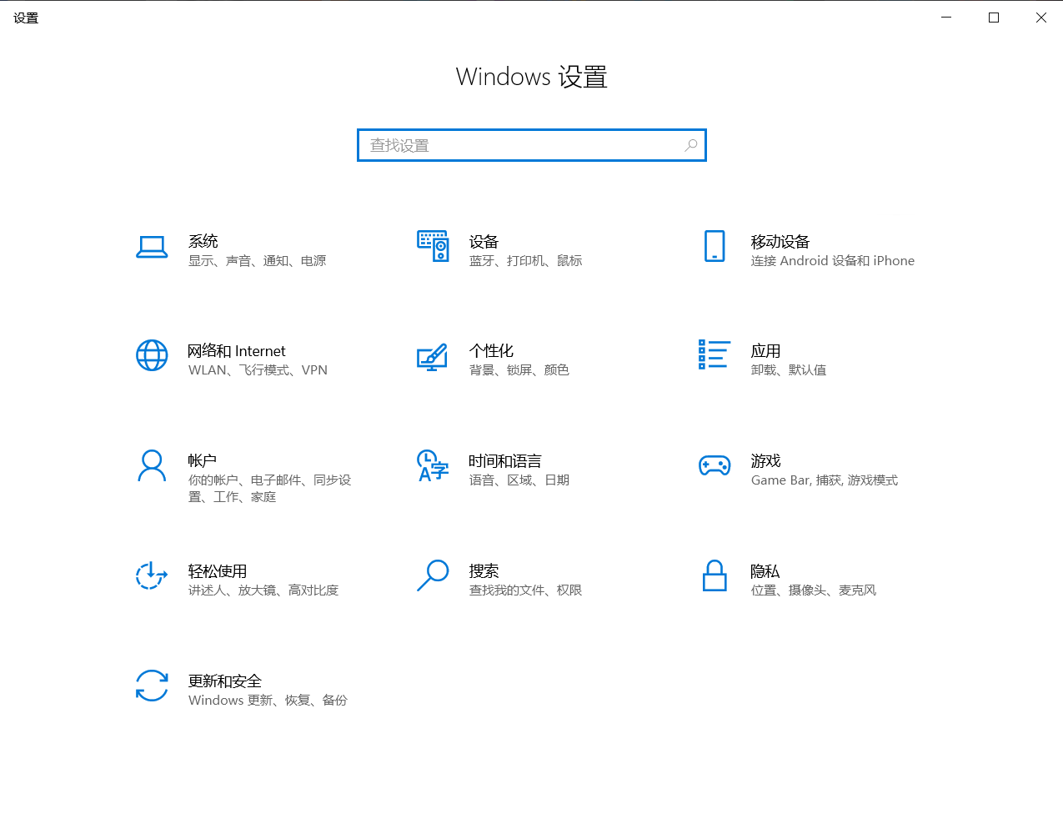Click the globe icon for 网络和 Internet
This screenshot has height=834, width=1063.
[152, 355]
